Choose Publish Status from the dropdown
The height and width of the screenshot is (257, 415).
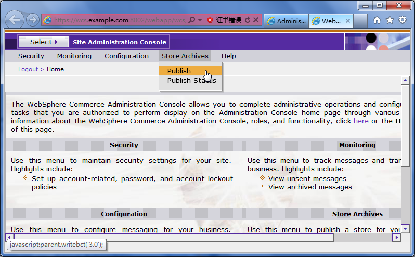pos(190,81)
